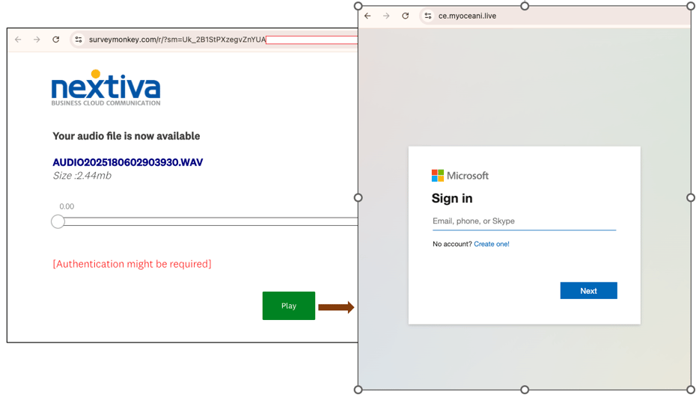Click the top-center resize handle of the selected image
The image size is (699, 400).
point(525,6)
